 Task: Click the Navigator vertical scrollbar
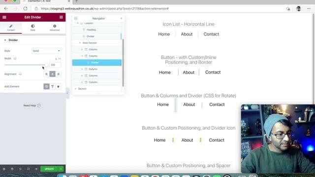click(x=123, y=62)
